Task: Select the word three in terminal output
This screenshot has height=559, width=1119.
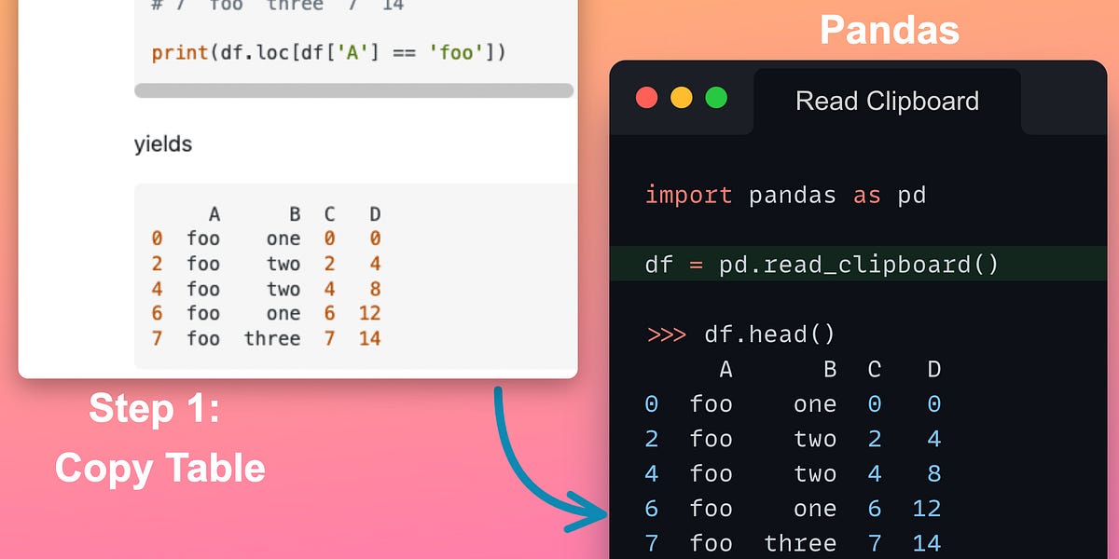Action: click(x=801, y=542)
